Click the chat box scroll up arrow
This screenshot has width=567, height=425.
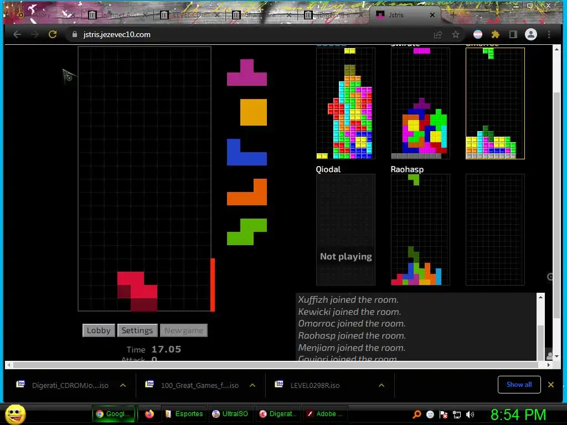tap(540, 297)
